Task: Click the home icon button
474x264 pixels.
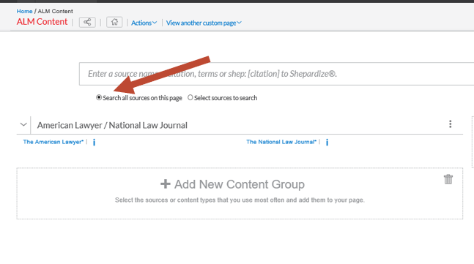Action: (x=114, y=22)
